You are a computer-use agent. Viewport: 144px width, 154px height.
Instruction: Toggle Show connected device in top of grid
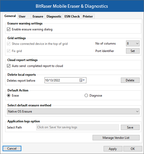[9, 44]
